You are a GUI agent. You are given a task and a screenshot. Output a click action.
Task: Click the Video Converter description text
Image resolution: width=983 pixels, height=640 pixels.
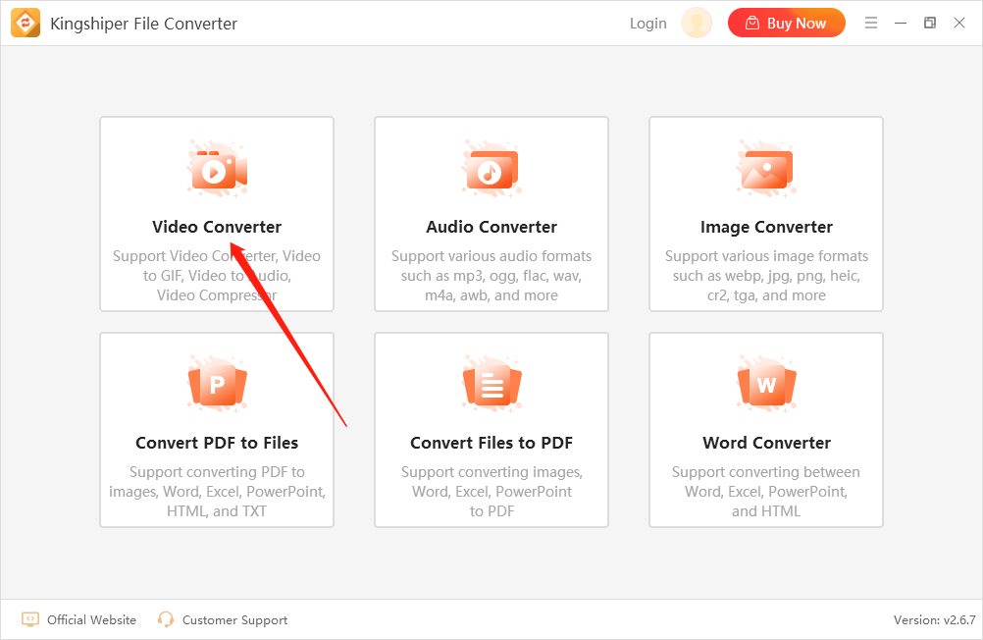(x=217, y=276)
